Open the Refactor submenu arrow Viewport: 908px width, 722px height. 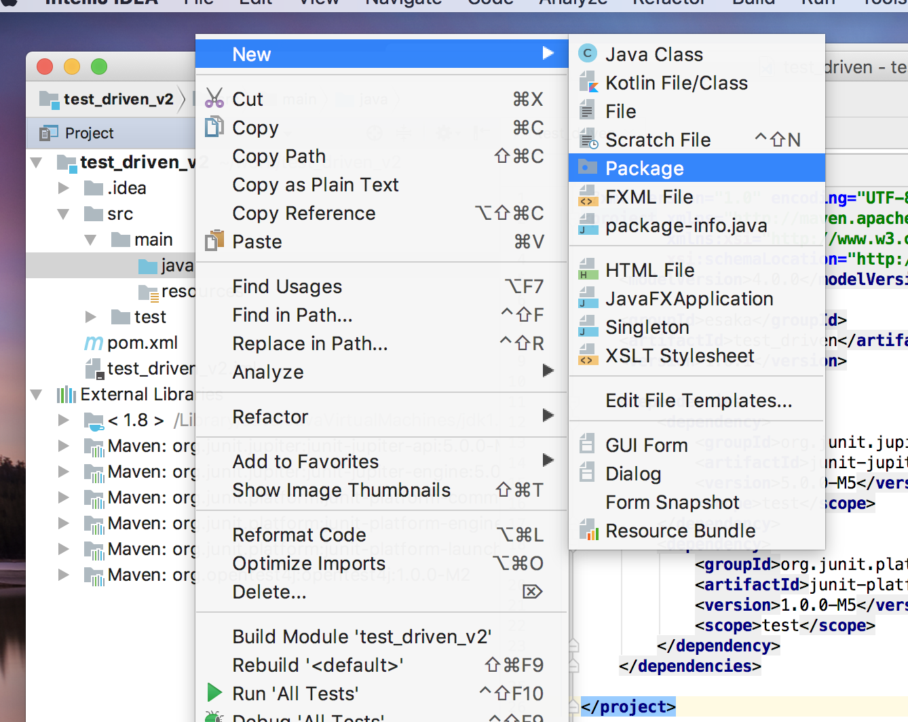[548, 415]
